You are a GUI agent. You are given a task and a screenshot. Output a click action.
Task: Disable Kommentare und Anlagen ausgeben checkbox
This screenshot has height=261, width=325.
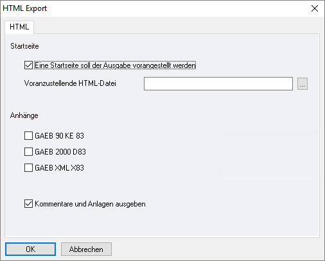[x=28, y=204]
